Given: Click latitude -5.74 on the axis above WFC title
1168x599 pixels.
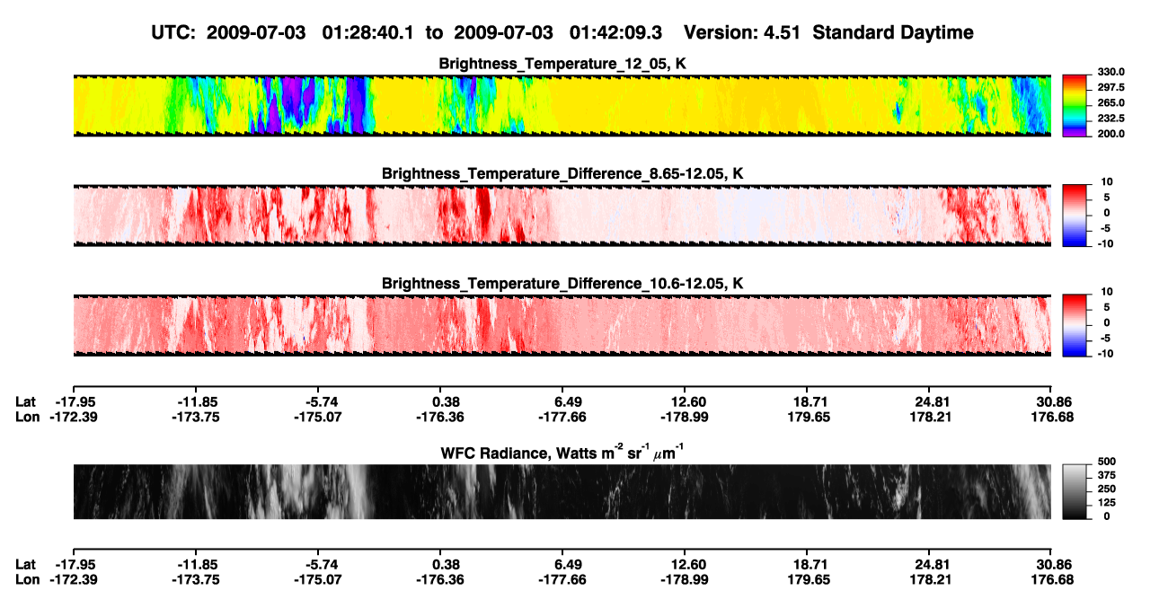Looking at the screenshot, I should pos(319,401).
